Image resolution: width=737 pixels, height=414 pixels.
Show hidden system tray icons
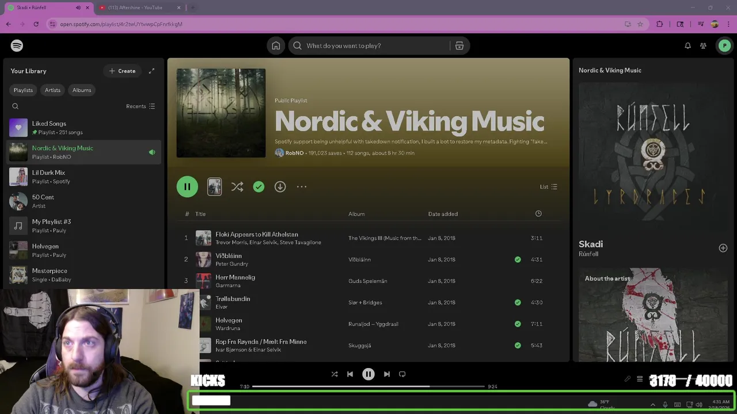[x=652, y=405]
